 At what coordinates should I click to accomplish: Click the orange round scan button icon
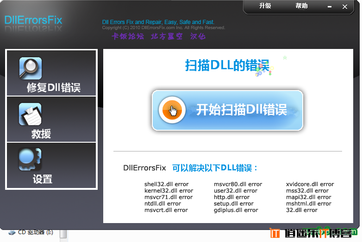pos(172,110)
